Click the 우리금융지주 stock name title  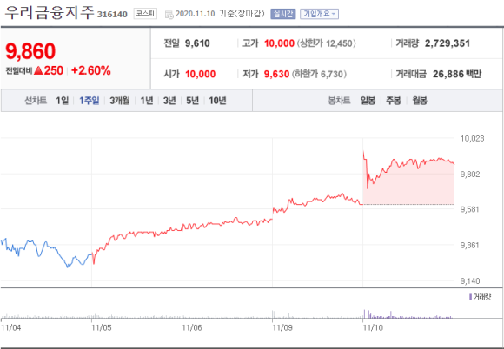(50, 13)
